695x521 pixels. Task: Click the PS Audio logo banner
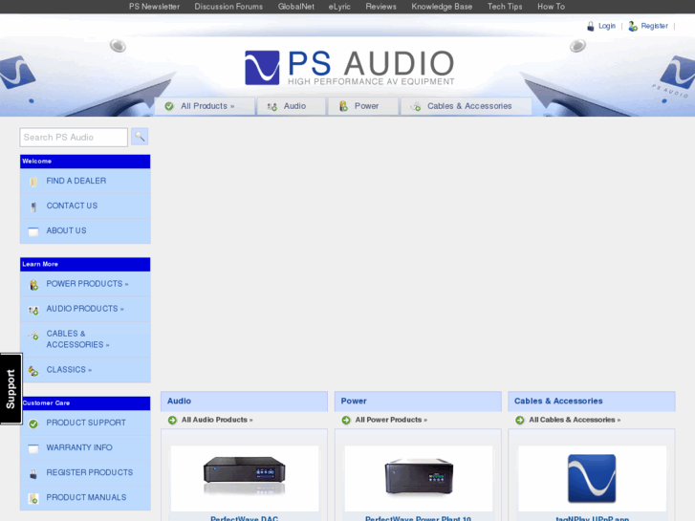[x=350, y=68]
